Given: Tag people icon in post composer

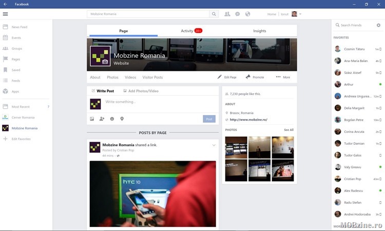Looking at the screenshot, I should tap(102, 119).
